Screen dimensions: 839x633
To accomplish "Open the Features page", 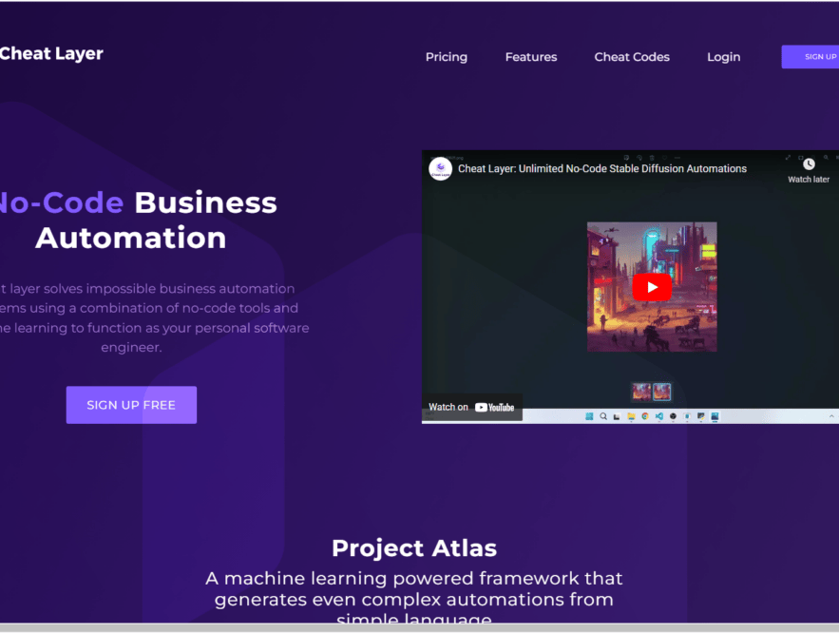I will click(x=531, y=57).
